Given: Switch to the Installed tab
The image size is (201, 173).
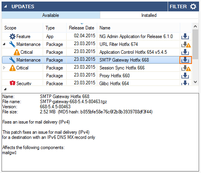Looking at the screenshot, I should pos(149,15).
